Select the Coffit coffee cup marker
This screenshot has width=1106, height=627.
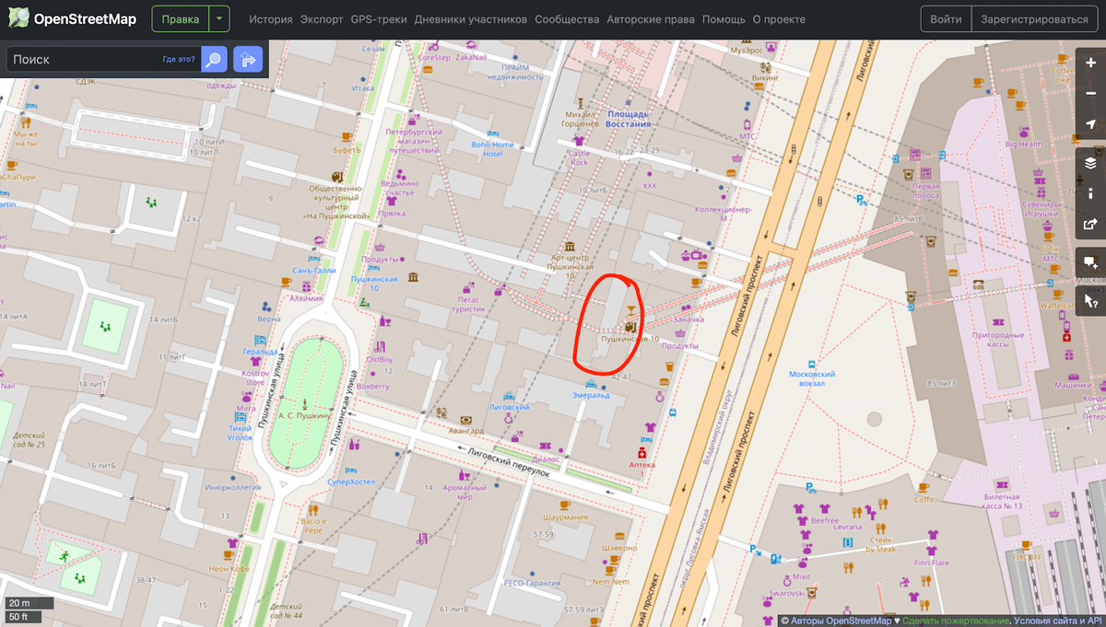click(924, 487)
